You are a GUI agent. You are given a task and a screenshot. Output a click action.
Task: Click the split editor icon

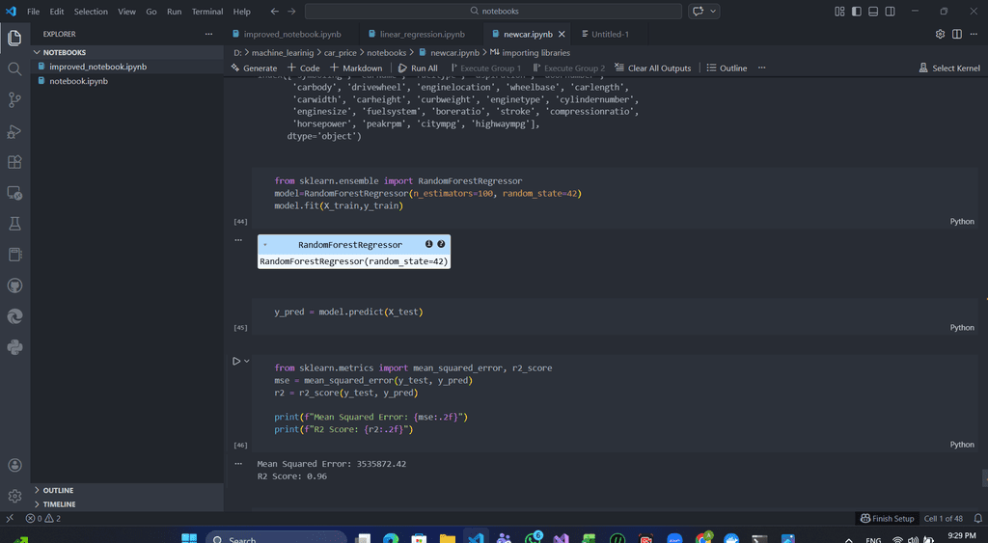[956, 34]
